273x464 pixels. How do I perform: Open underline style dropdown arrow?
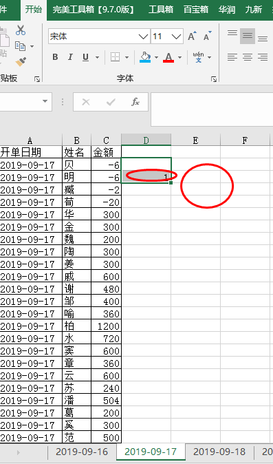(x=97, y=57)
